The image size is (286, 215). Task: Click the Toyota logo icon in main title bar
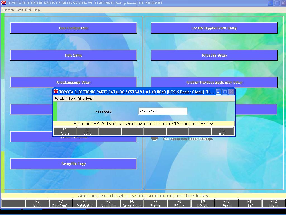pyautogui.click(x=4, y=3)
